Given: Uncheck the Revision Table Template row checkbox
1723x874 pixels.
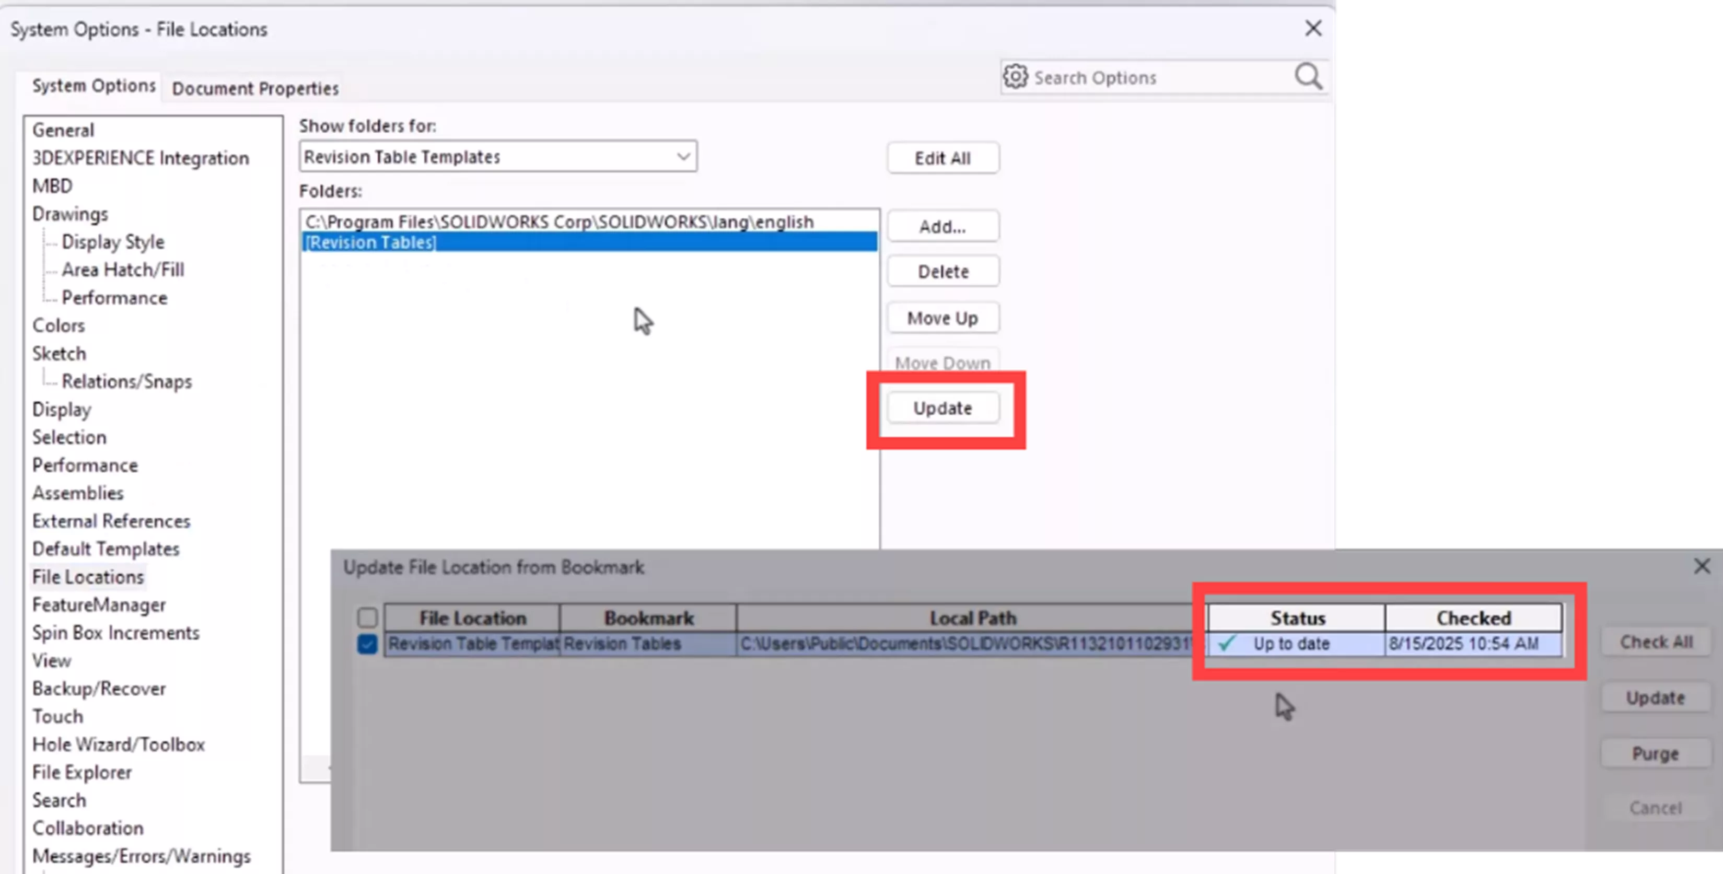Looking at the screenshot, I should (x=367, y=643).
